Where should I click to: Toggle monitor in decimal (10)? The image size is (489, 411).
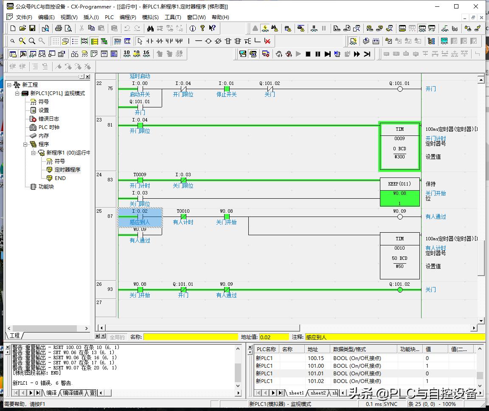coord(126,54)
